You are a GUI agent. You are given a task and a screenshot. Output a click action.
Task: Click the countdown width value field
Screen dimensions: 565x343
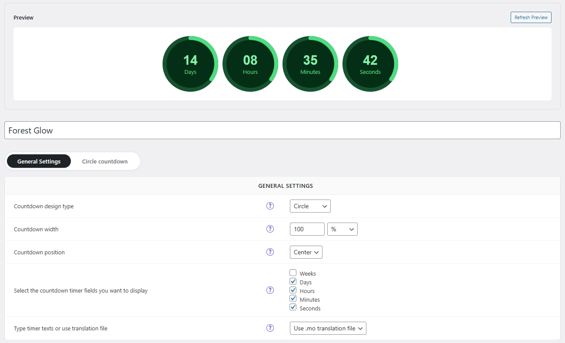307,229
